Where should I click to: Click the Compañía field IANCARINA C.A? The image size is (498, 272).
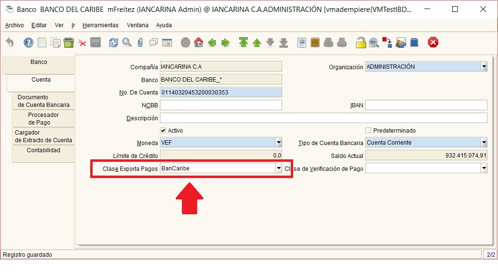coord(221,67)
